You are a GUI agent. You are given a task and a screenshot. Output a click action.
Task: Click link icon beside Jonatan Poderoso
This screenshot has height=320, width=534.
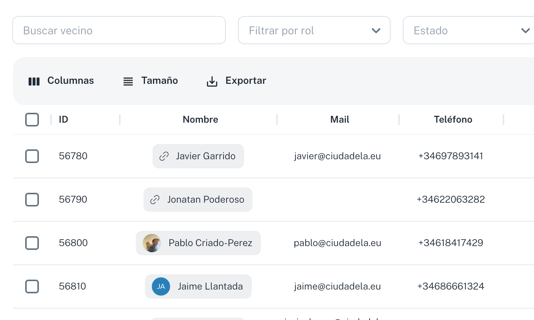(x=155, y=200)
